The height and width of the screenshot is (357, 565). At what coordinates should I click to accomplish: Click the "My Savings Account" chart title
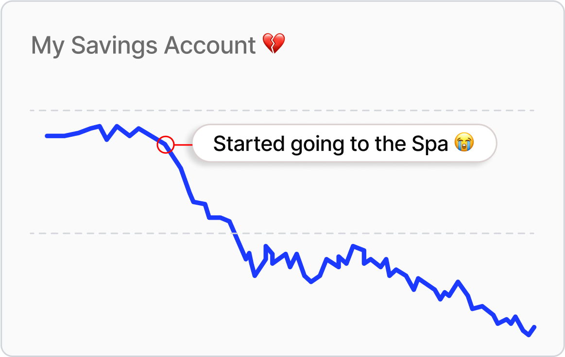click(x=143, y=46)
